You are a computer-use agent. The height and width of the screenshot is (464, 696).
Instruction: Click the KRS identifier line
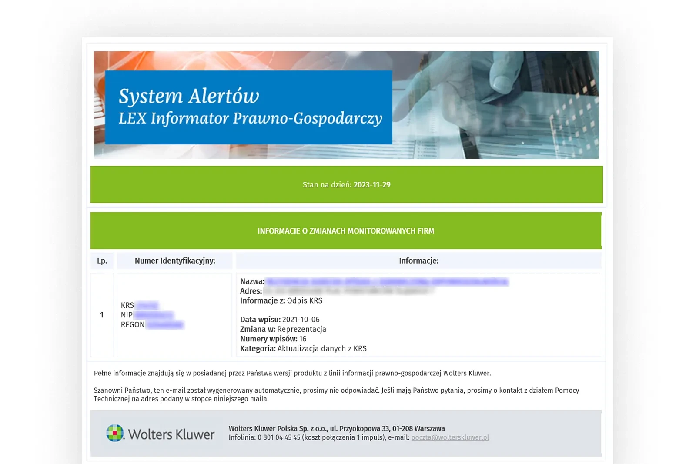tap(140, 305)
